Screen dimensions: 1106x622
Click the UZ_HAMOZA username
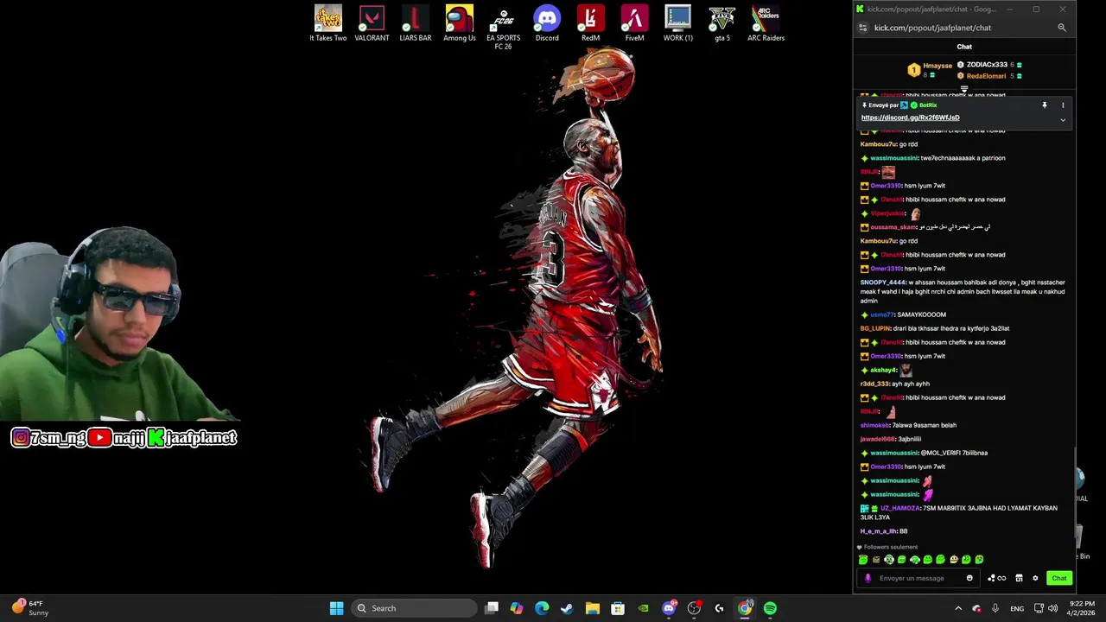[900, 508]
